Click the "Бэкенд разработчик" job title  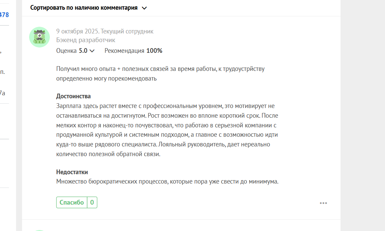click(x=86, y=40)
